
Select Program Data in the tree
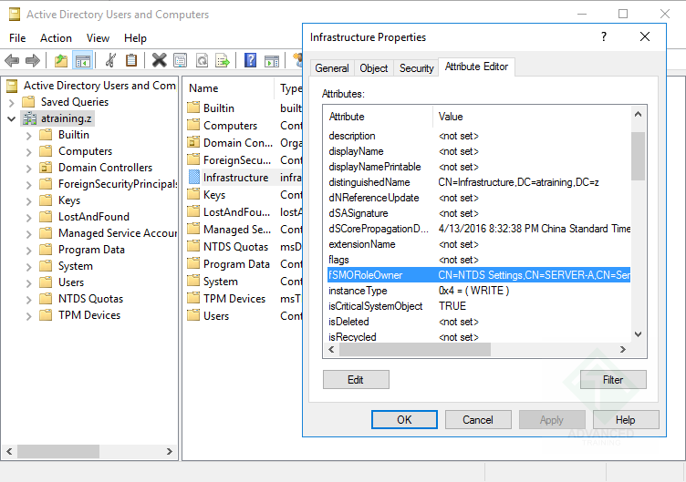click(91, 250)
